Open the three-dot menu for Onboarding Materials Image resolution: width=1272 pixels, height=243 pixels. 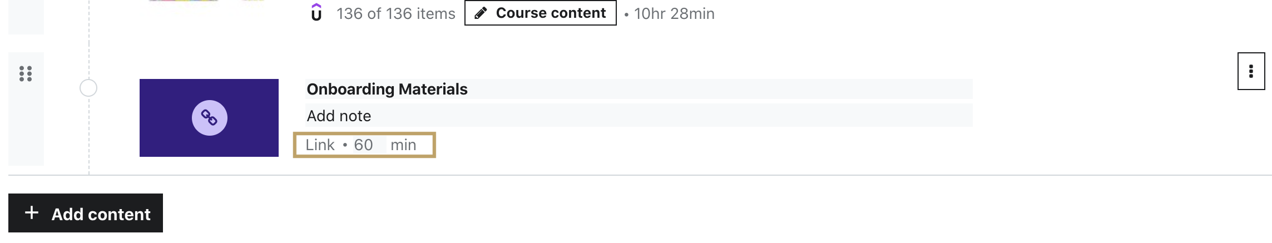point(1251,71)
